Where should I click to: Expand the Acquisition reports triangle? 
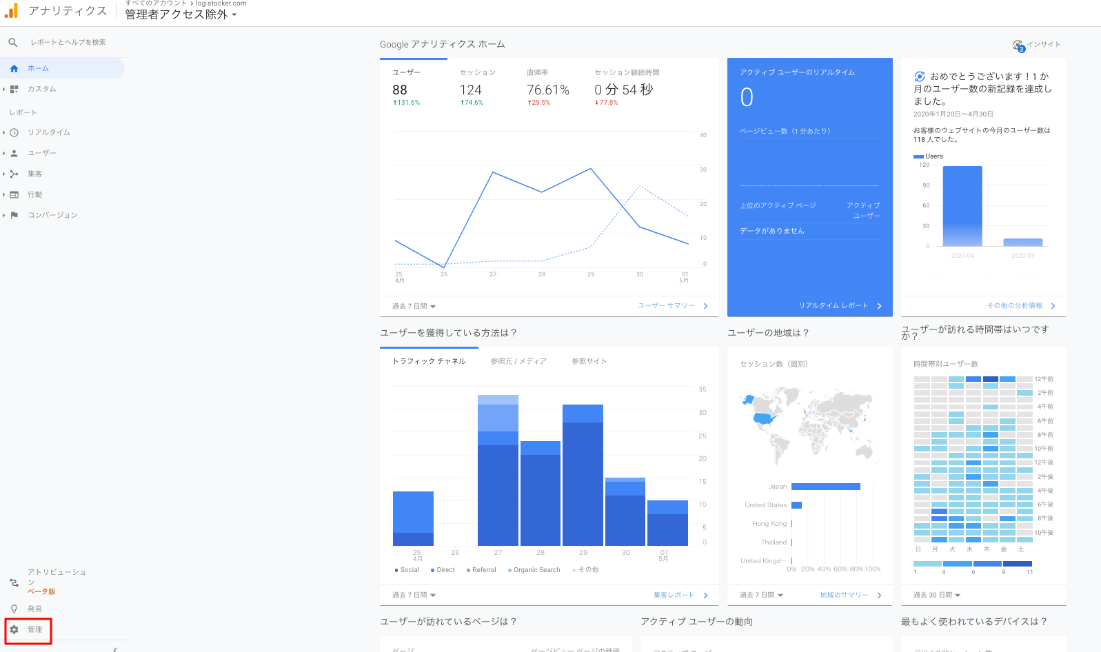click(x=3, y=174)
